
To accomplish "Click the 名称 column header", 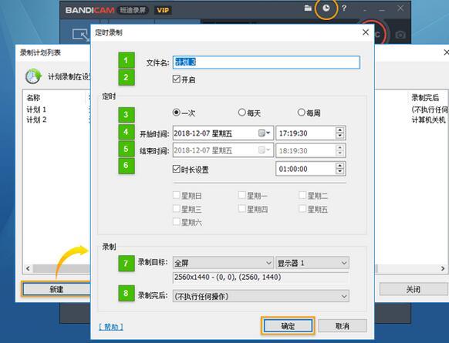I will point(33,98).
